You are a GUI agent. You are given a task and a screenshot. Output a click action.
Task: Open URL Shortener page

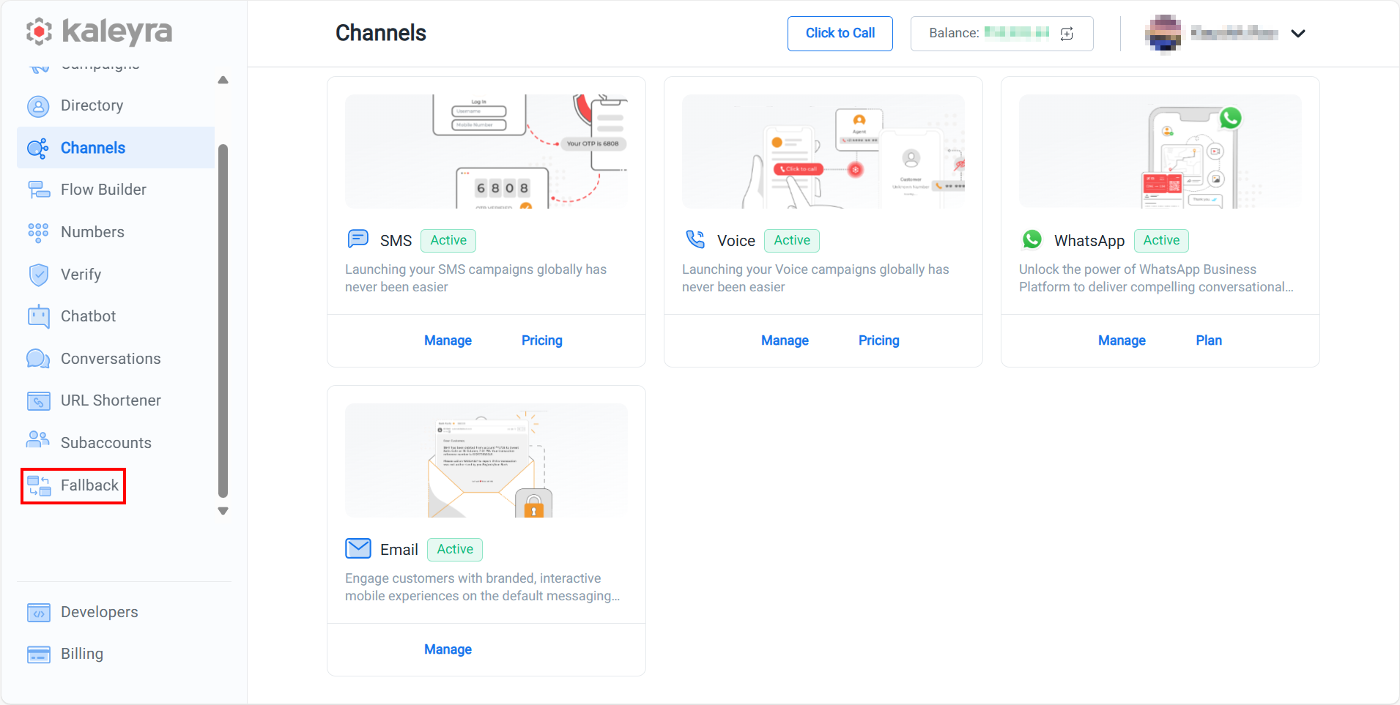click(x=116, y=400)
